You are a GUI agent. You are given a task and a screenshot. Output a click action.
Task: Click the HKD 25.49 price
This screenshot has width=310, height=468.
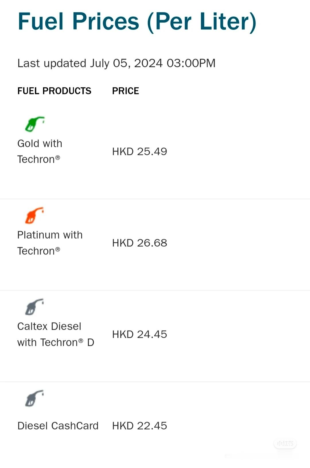pyautogui.click(x=139, y=151)
